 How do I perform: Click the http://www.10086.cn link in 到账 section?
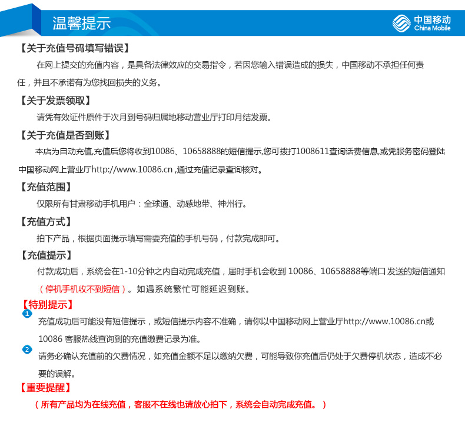(132, 169)
